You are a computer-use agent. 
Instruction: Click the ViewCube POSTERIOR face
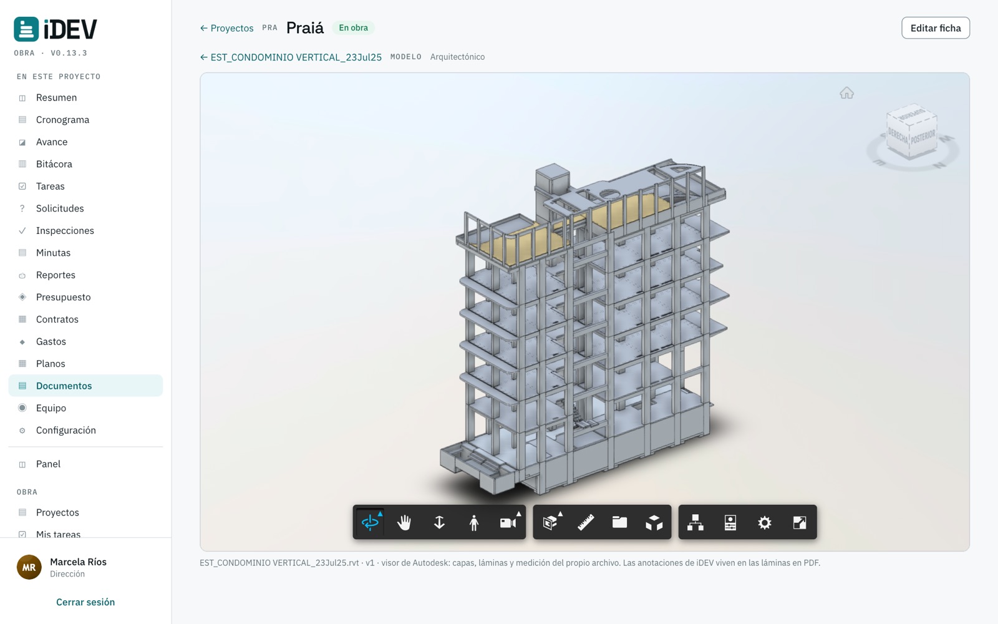[x=924, y=137]
